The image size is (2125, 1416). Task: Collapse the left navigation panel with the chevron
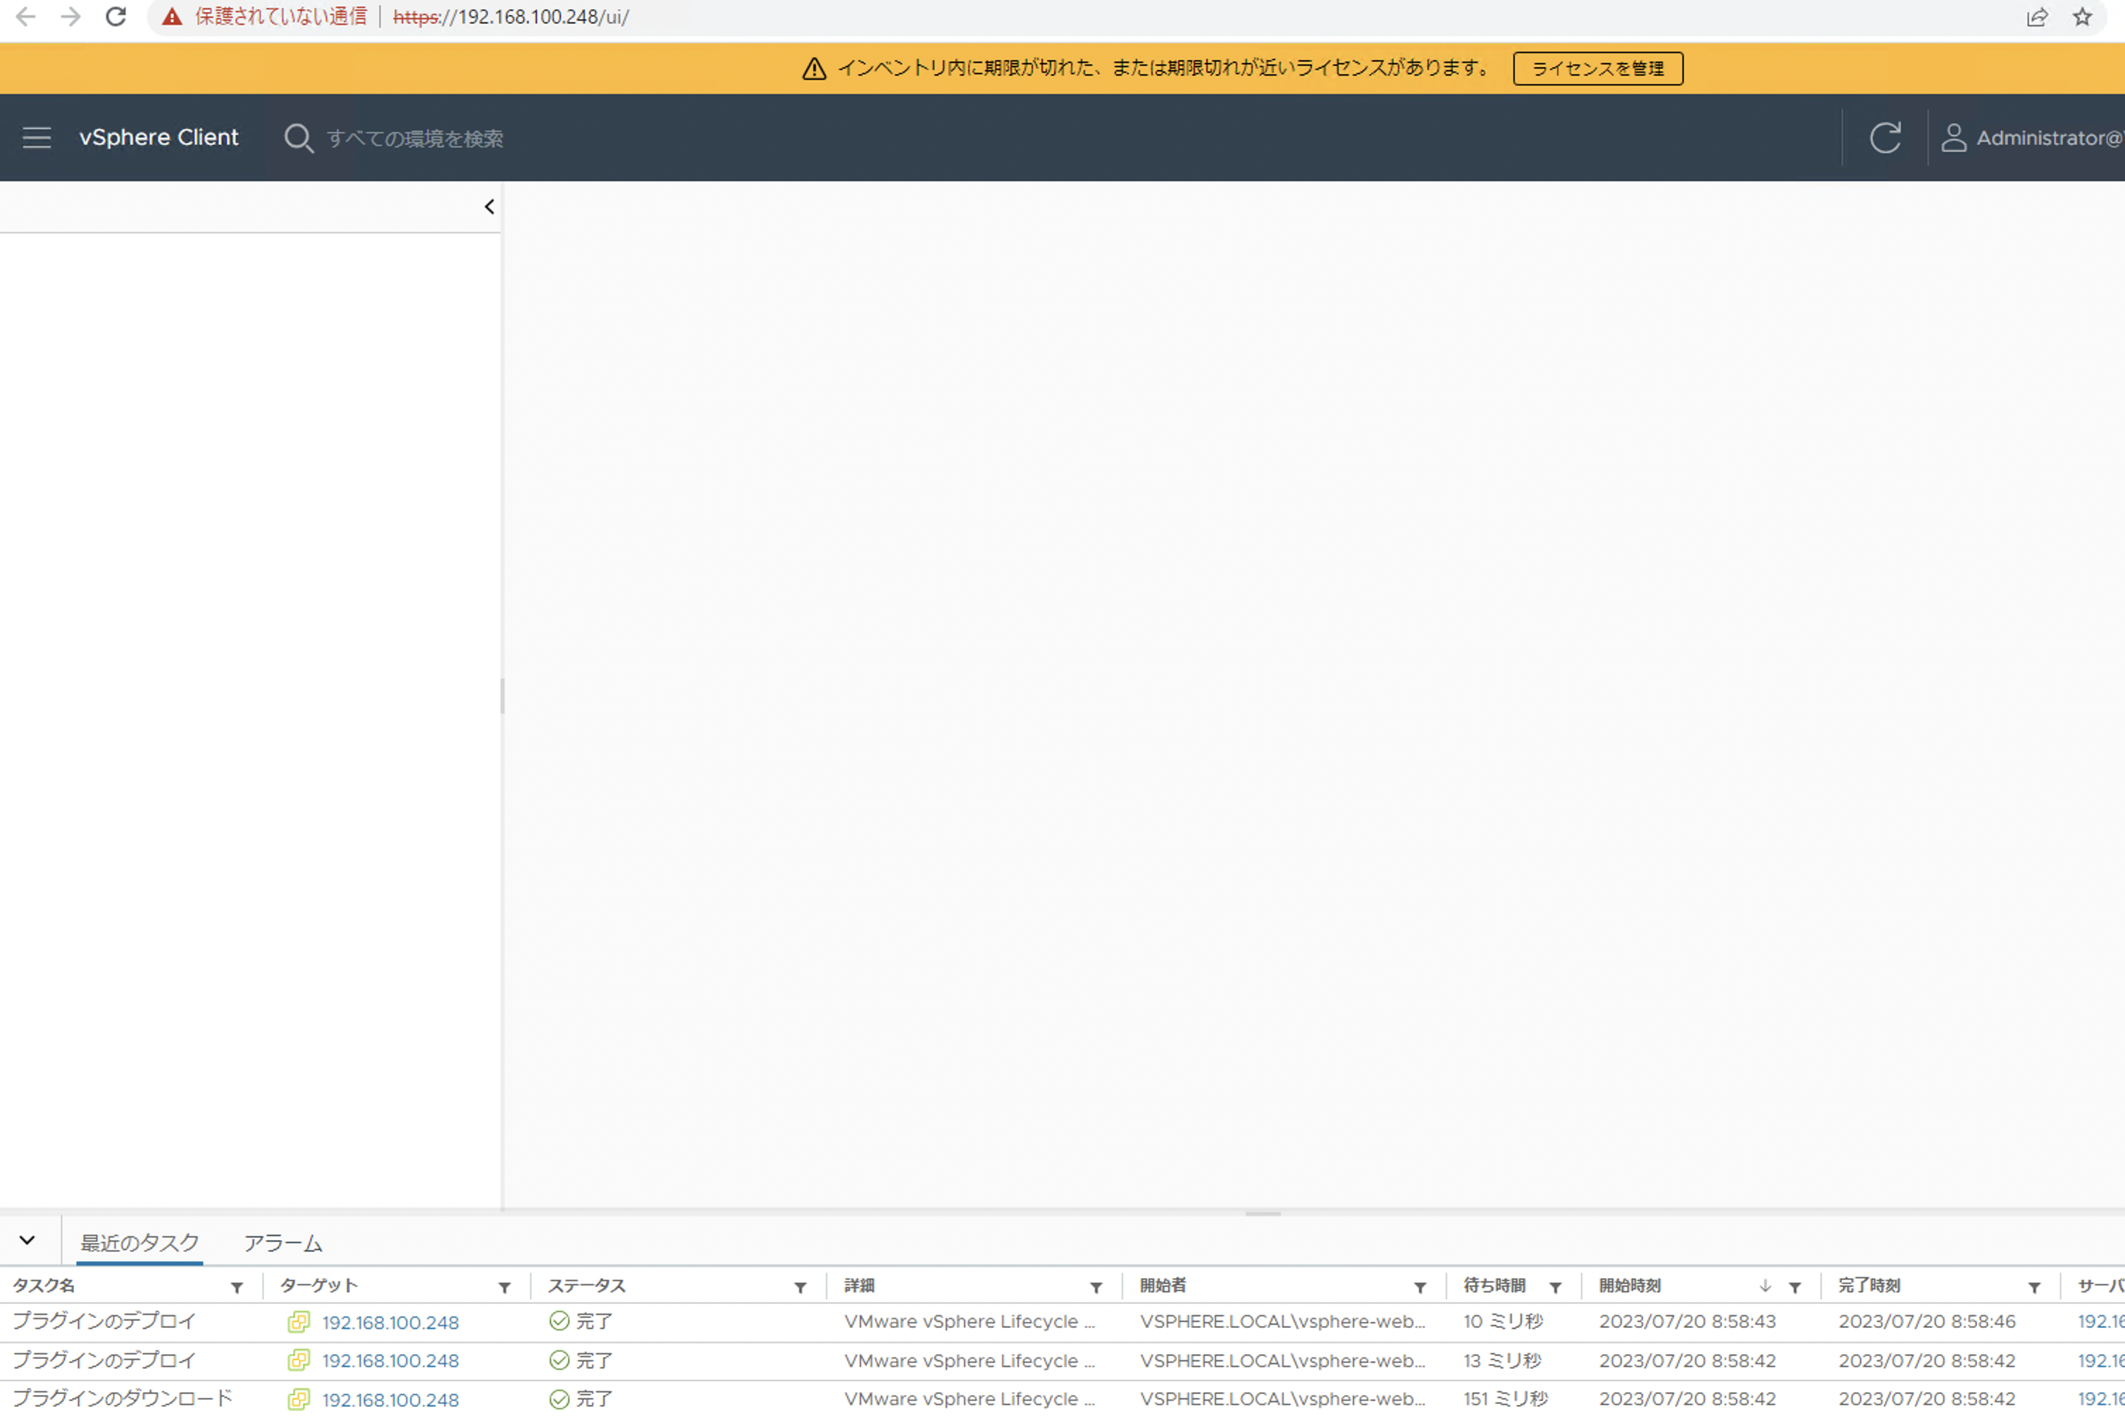(x=490, y=206)
